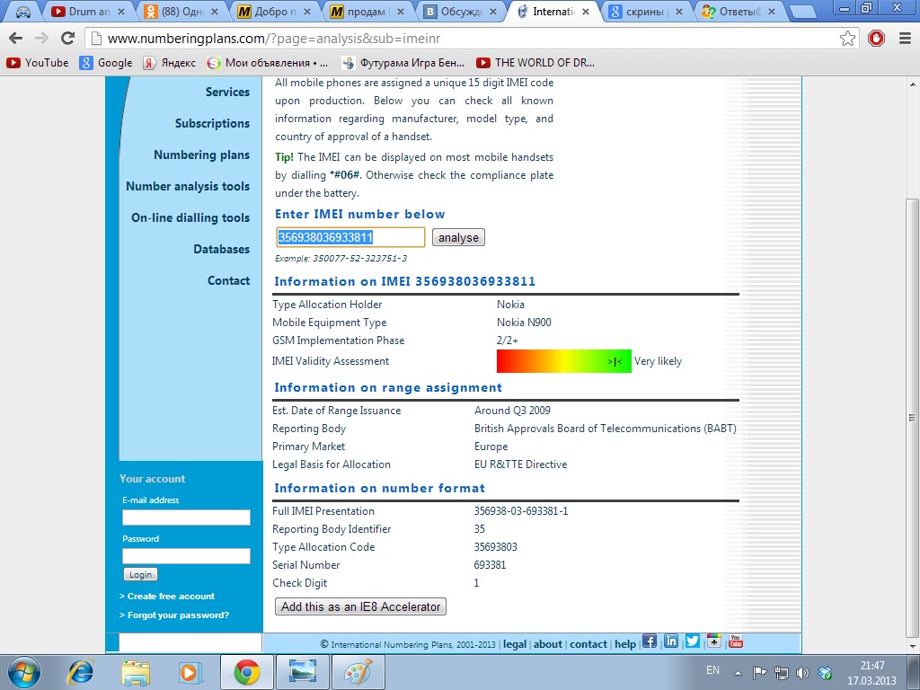
Task: Open the Services menu item
Action: [227, 93]
